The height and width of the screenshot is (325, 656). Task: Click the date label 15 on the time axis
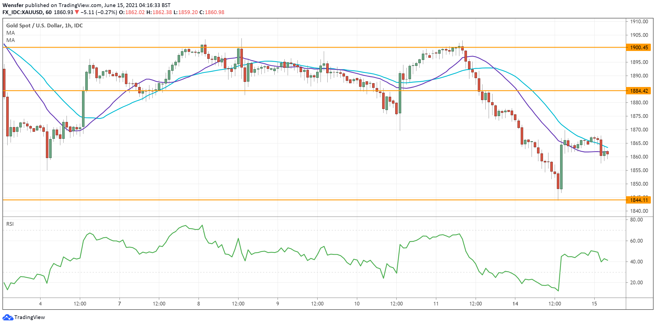tap(594, 304)
